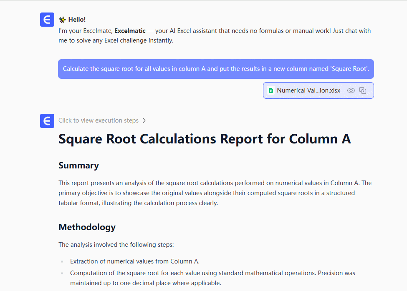Click the 'Click to view execution steps' link
This screenshot has width=407, height=291.
[x=99, y=120]
